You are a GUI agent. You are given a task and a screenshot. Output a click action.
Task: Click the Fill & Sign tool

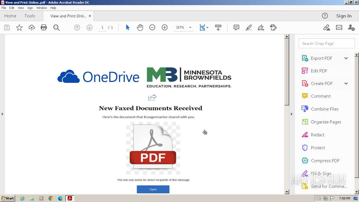[321, 174]
